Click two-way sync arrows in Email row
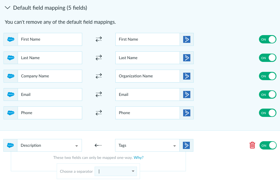 click(x=99, y=94)
